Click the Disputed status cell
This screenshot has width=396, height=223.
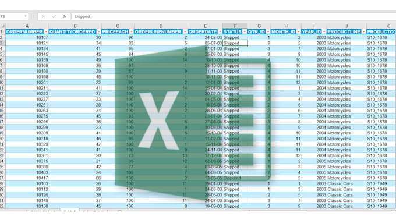tap(235, 178)
